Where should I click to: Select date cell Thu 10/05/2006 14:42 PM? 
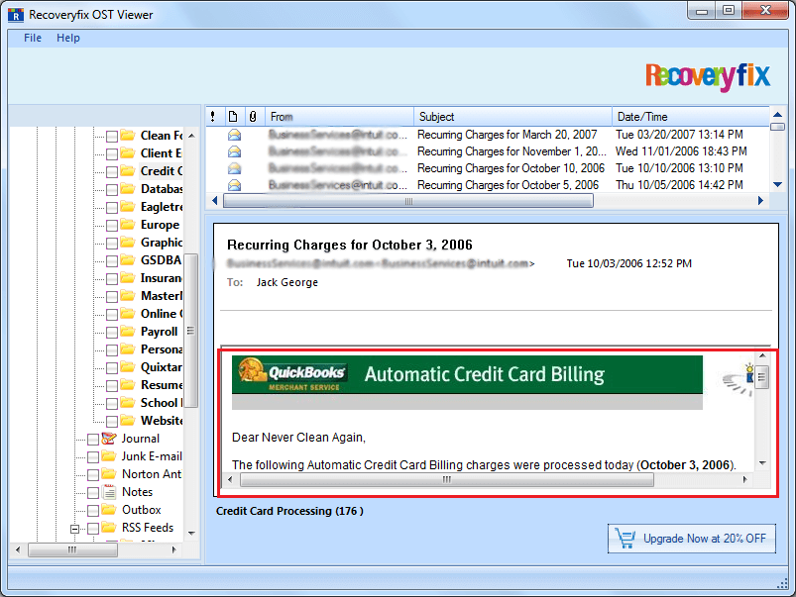[x=679, y=185]
